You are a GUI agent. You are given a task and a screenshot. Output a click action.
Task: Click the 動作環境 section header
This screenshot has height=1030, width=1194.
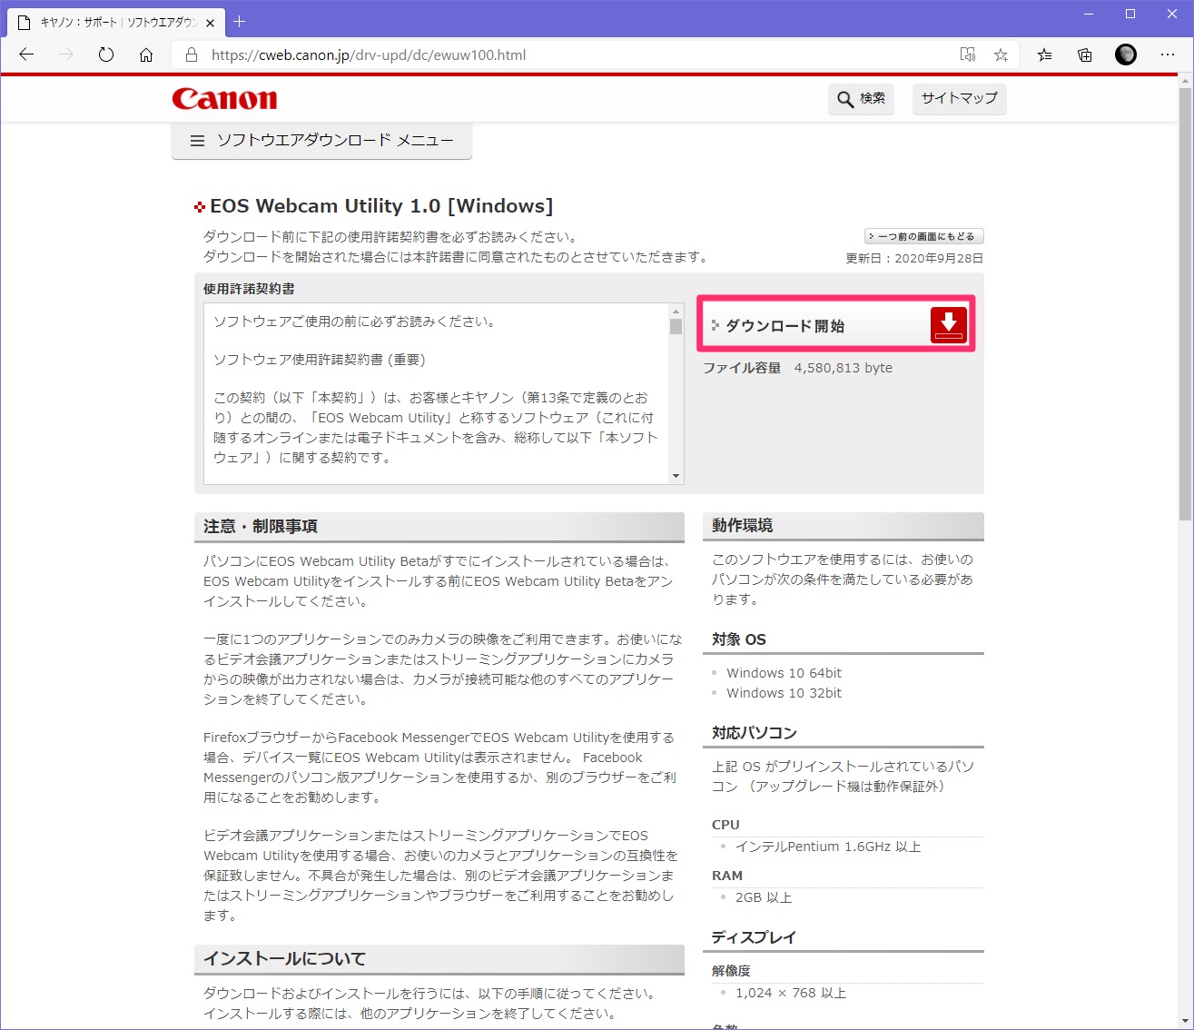tap(844, 526)
